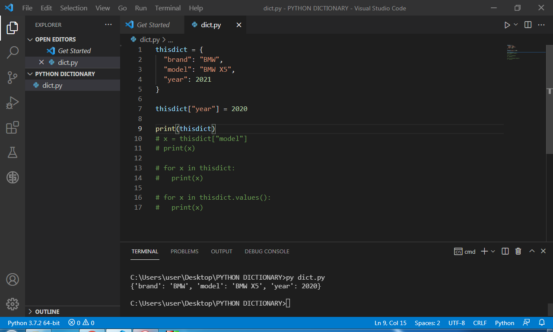Viewport: 553px width, 332px height.
Task: Click Run Python File play button
Action: click(507, 25)
